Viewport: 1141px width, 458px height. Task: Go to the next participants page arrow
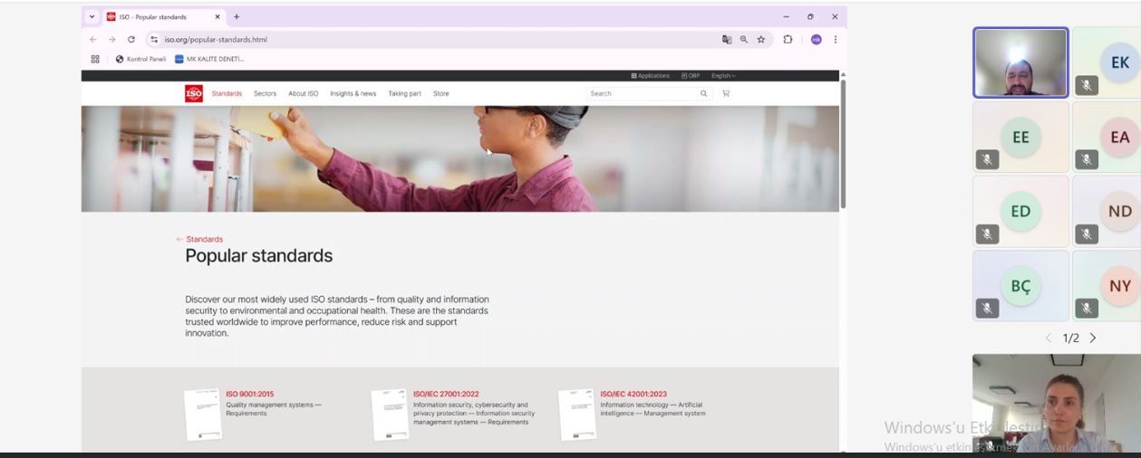click(x=1093, y=338)
